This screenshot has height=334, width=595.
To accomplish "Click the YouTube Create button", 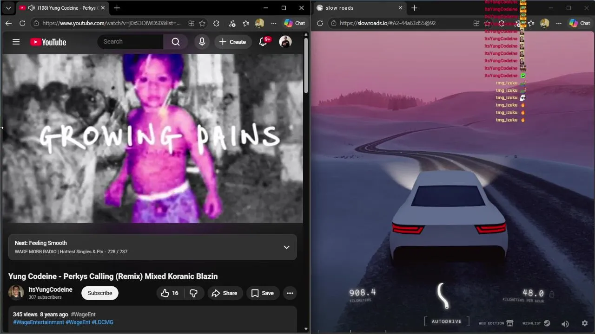I will click(232, 42).
